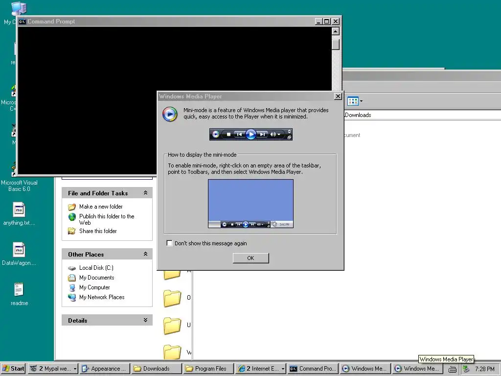Screen dimensions: 501x376
Task: Open the Mypal taskbar group dropdown arrow
Action: 75,369
